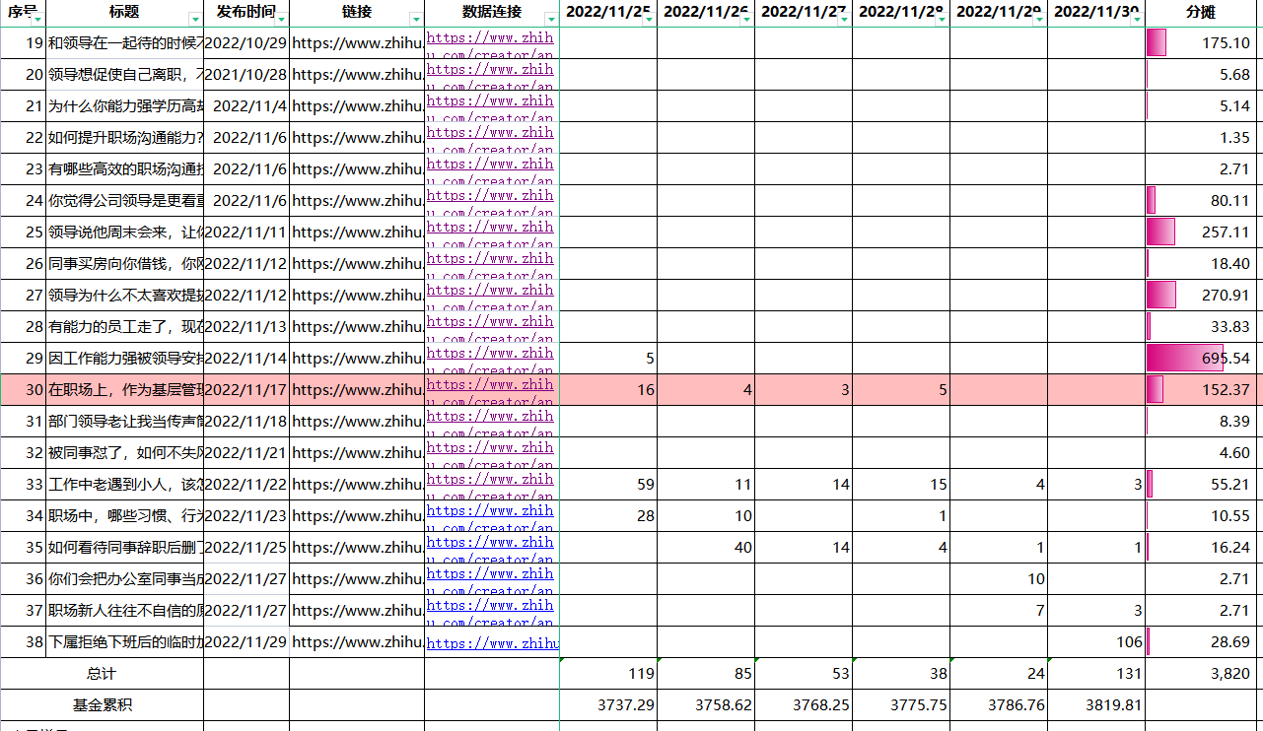1263x731 pixels.
Task: Select the 链接 cell in row 25
Action: coord(357,233)
